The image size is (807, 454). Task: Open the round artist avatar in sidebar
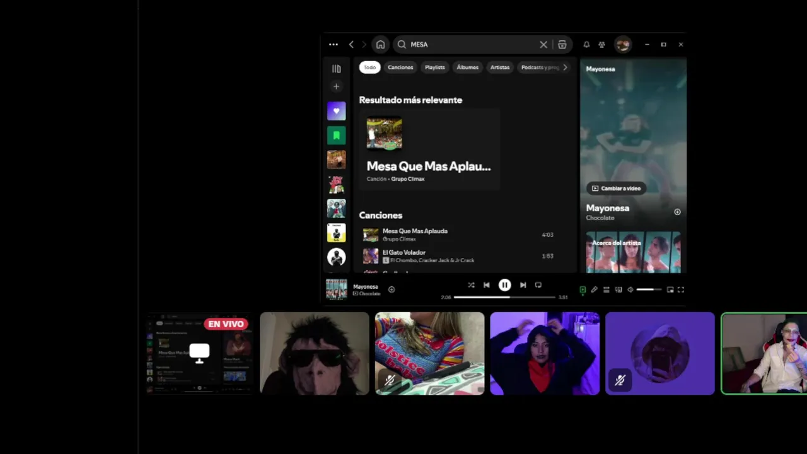337,257
